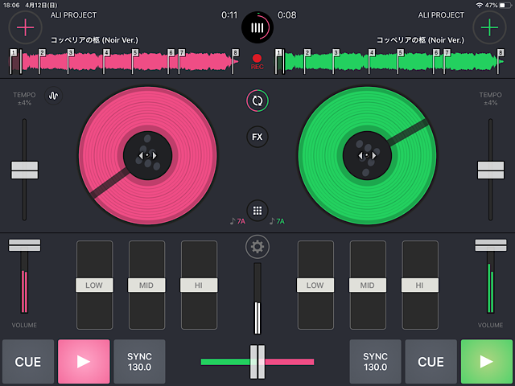Click right deck ALI PROJECT artist name
The height and width of the screenshot is (386, 515).
pyautogui.click(x=441, y=15)
